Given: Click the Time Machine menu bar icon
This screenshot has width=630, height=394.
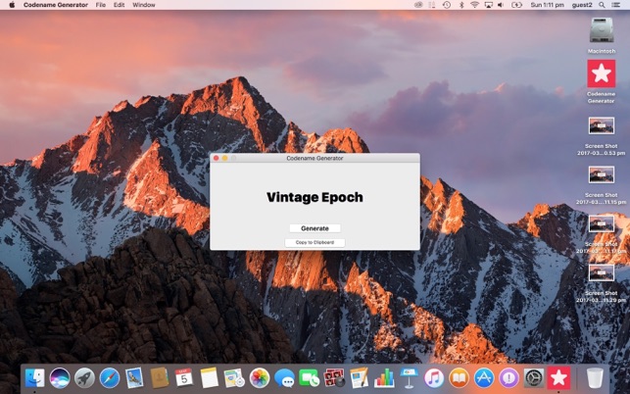Looking at the screenshot, I should [447, 5].
